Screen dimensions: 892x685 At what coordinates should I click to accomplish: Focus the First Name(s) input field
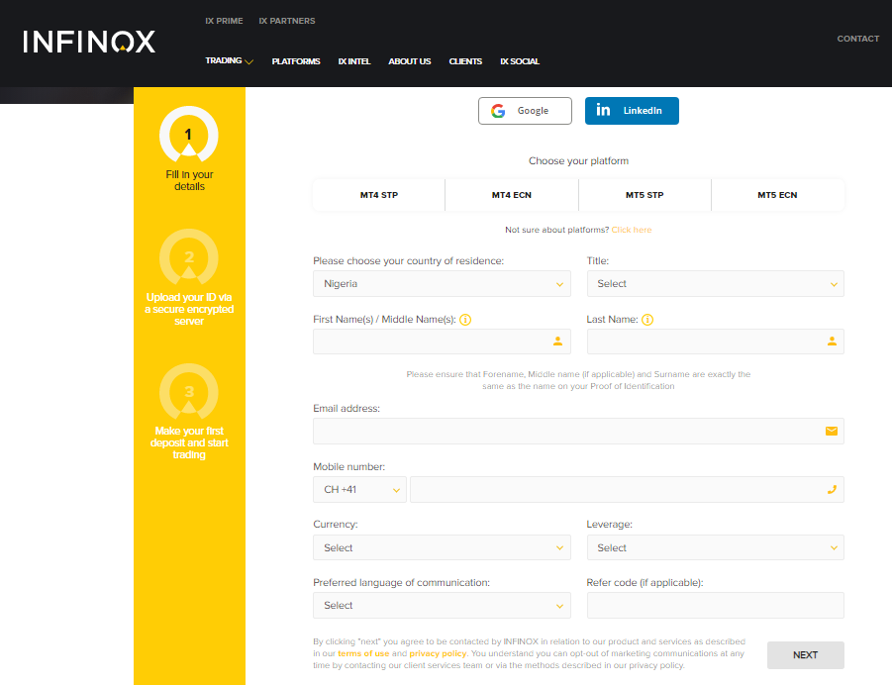442,342
